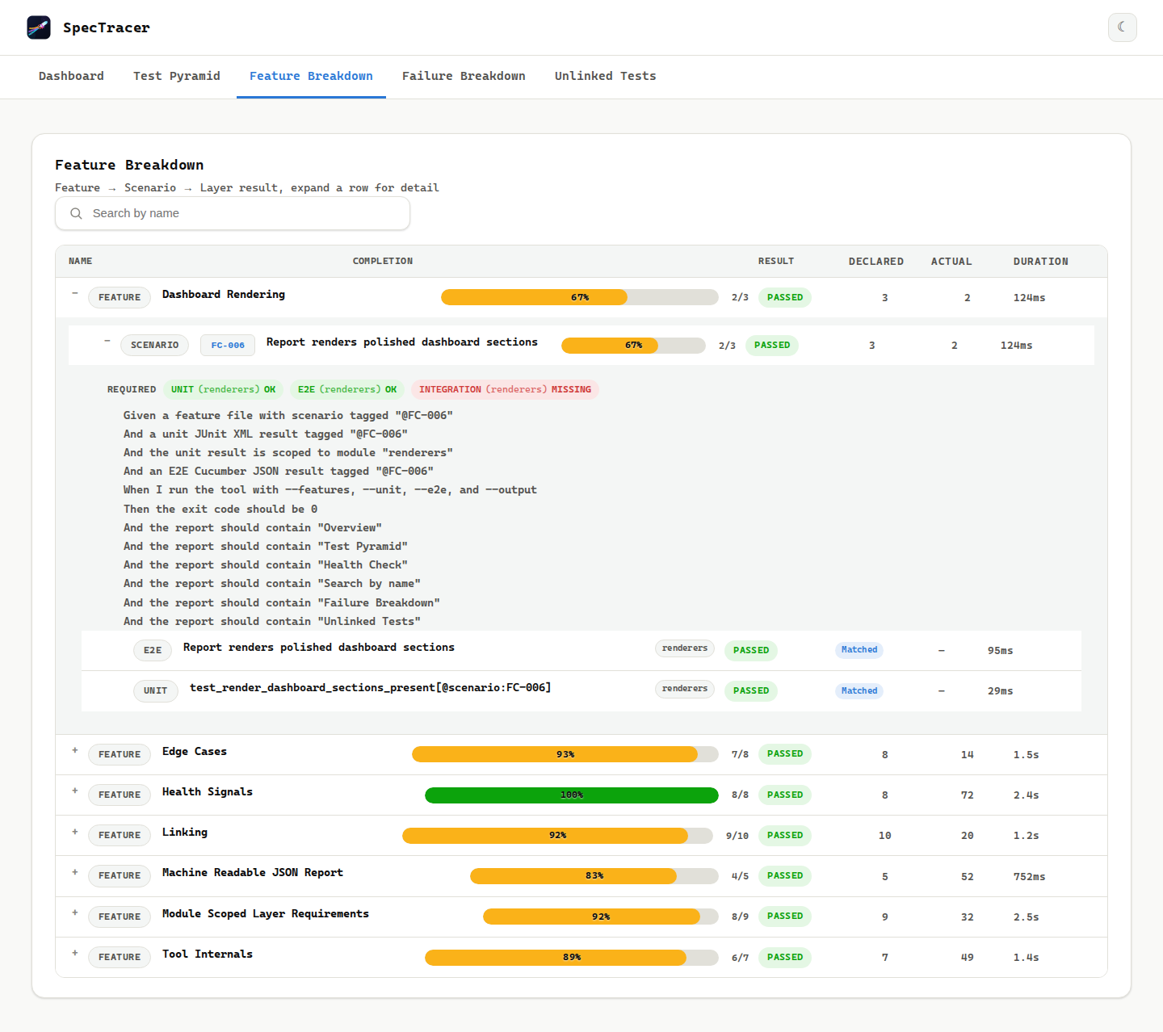Click Health Signals 100% progress bar
This screenshot has width=1163, height=1032.
(571, 795)
